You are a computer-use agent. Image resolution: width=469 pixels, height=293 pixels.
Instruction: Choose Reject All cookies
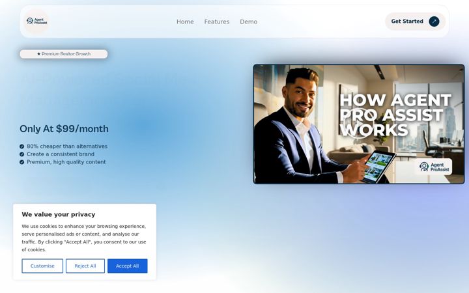[x=85, y=266]
